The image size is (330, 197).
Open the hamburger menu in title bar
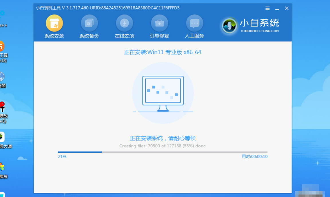click(268, 8)
